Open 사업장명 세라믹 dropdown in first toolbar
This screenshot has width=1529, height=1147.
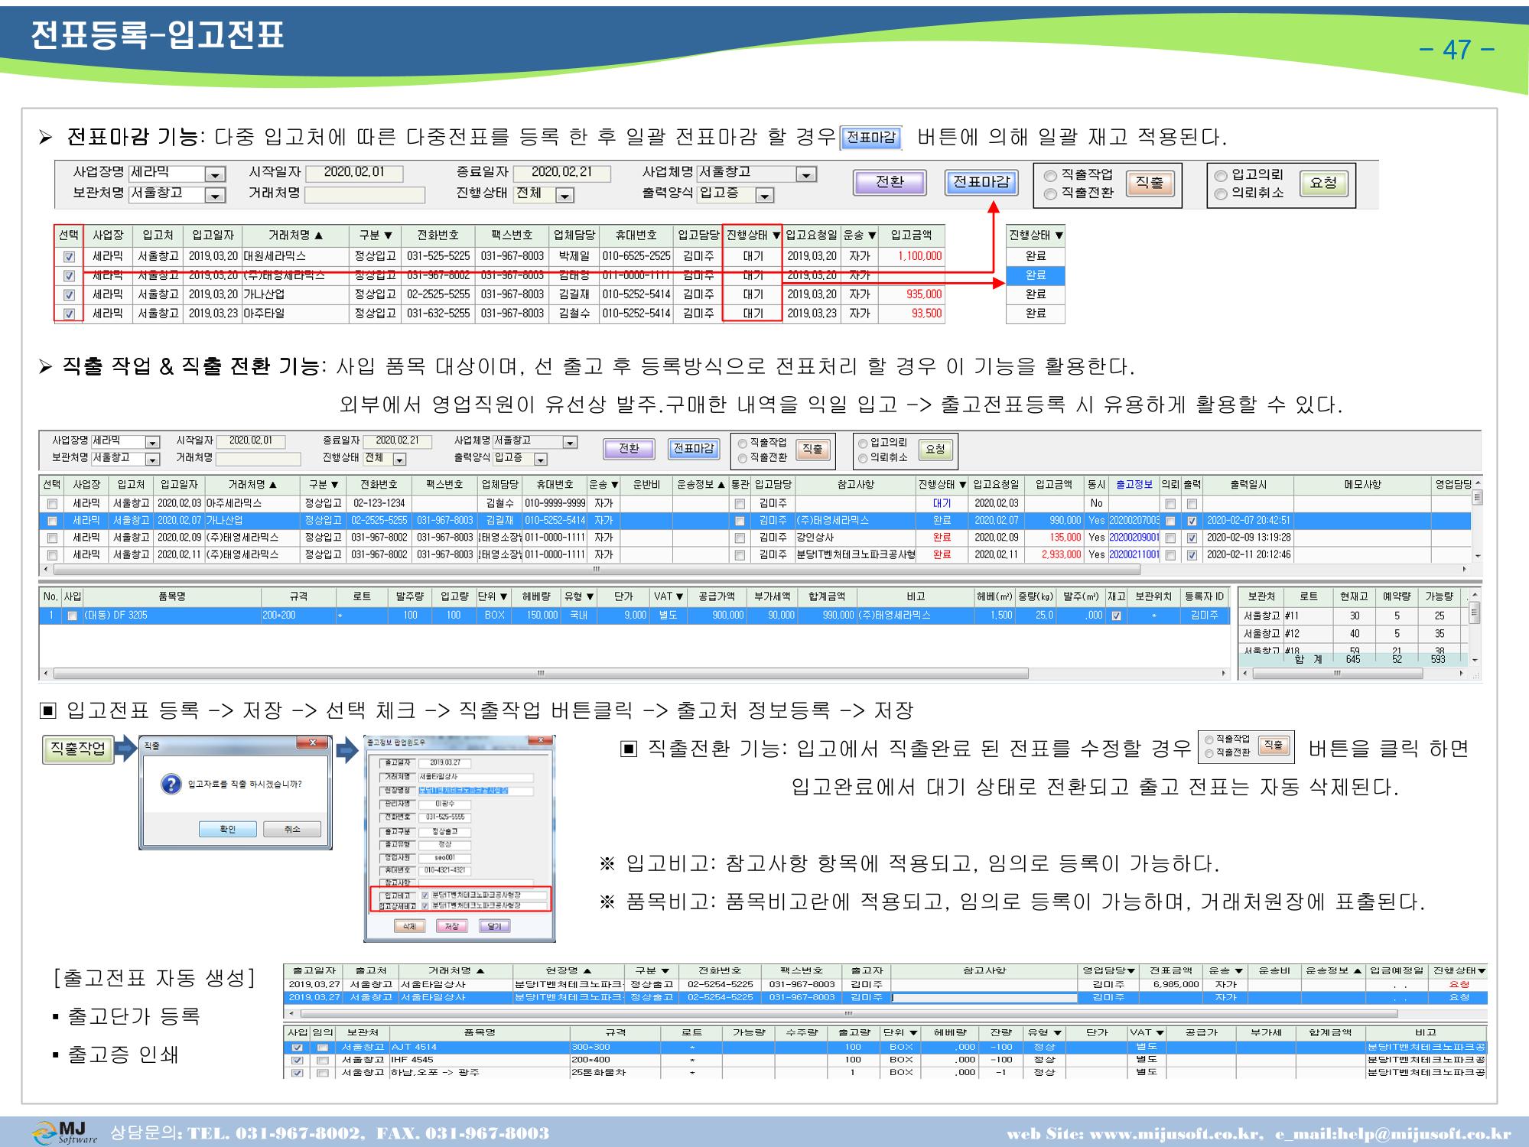(216, 175)
